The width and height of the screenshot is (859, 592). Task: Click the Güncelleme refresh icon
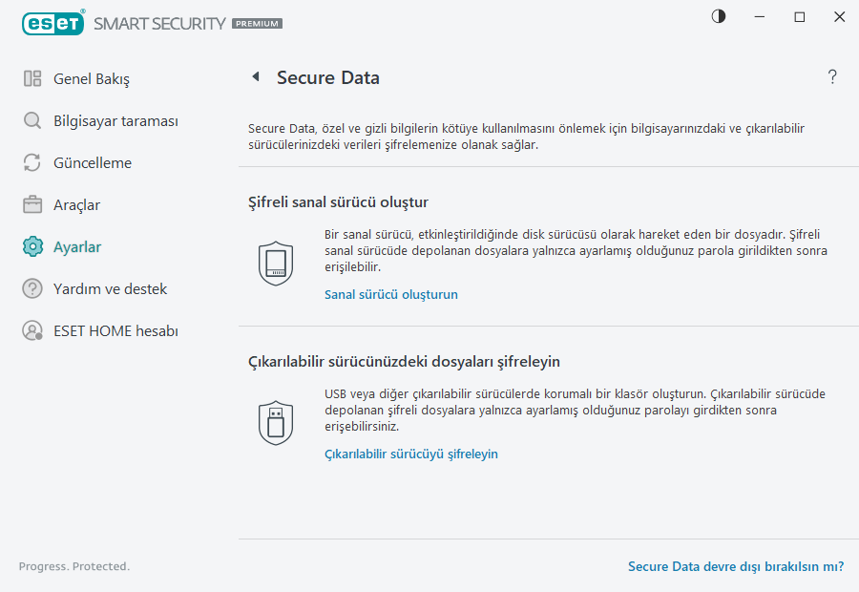click(x=31, y=162)
